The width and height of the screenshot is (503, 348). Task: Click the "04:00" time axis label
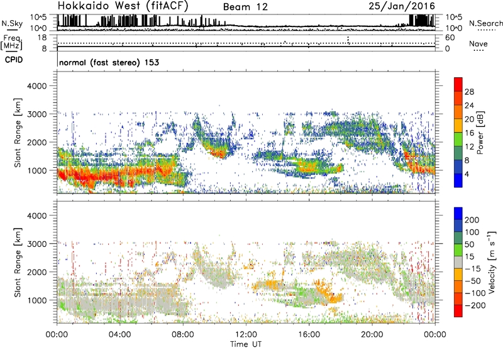[x=119, y=335]
